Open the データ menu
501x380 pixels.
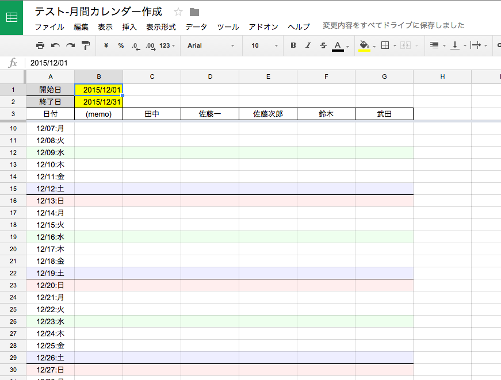click(x=196, y=27)
